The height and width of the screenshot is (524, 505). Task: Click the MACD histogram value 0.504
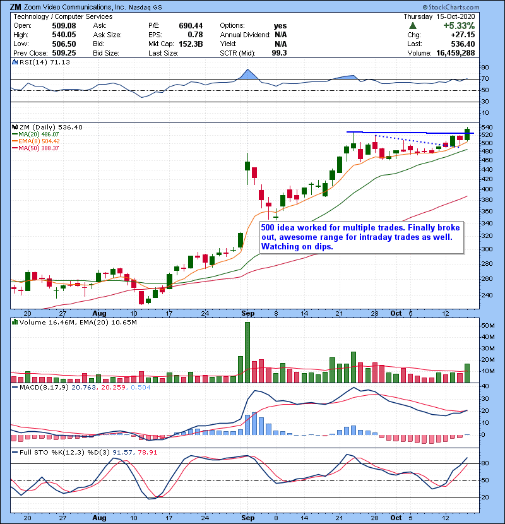[x=140, y=388]
